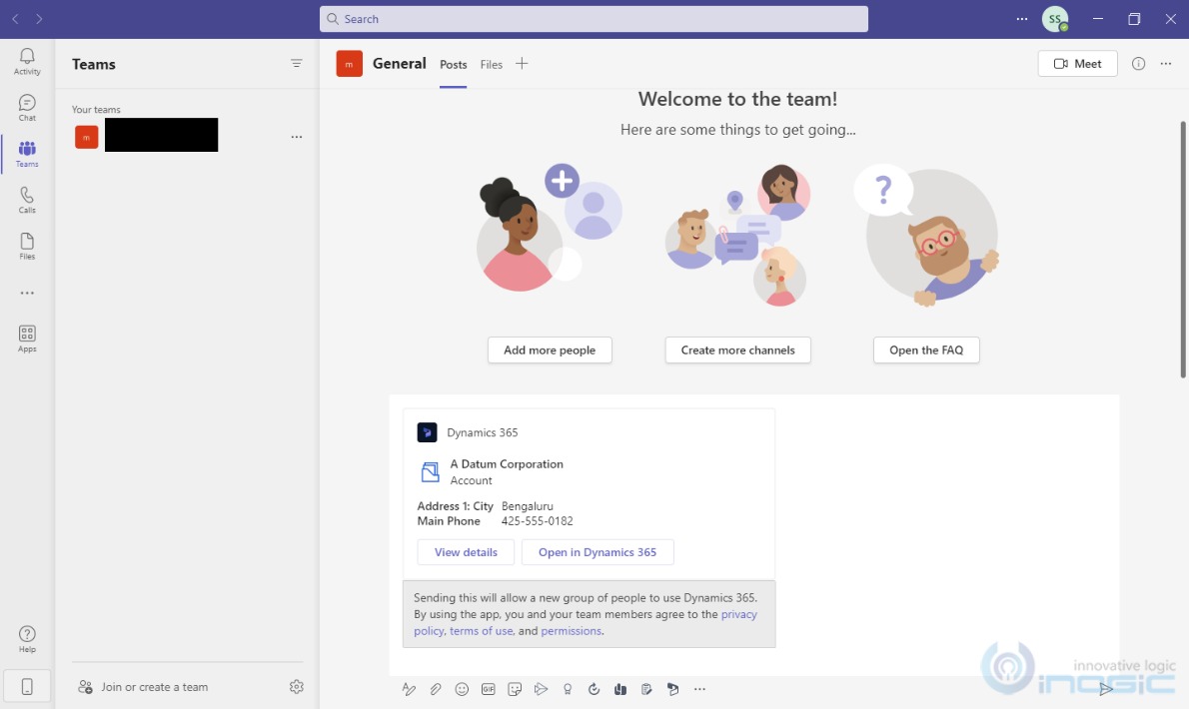
Task: Click the Meet button
Action: [1077, 64]
